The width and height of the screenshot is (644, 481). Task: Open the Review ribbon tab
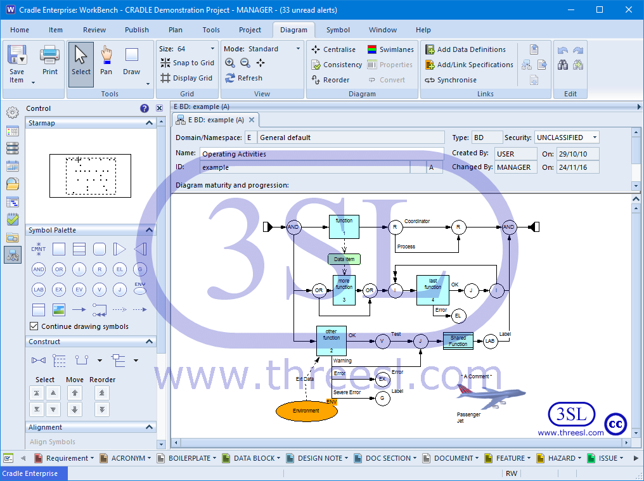[94, 30]
